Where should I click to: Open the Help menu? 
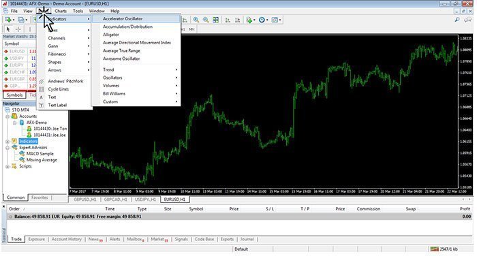pos(114,11)
